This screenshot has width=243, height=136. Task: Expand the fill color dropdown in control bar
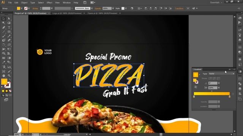(22, 8)
